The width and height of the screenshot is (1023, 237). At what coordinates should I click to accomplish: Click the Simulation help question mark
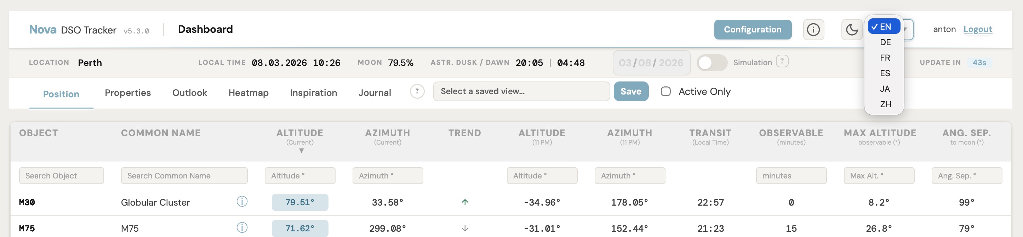[782, 62]
